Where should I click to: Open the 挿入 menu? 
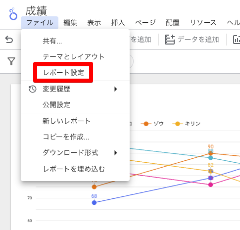point(118,23)
